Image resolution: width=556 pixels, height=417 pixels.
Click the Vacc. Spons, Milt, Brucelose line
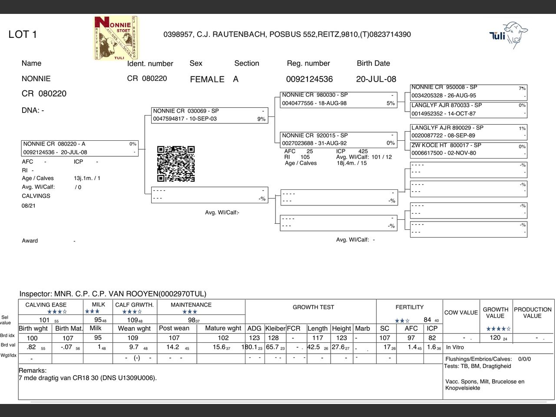[x=485, y=385]
